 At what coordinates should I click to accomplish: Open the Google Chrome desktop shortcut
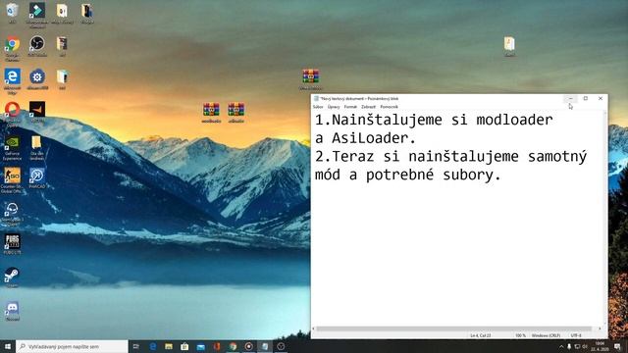click(13, 47)
